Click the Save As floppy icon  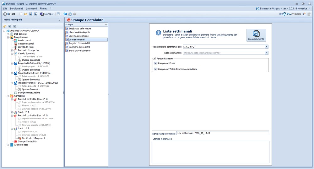tap(36, 14)
